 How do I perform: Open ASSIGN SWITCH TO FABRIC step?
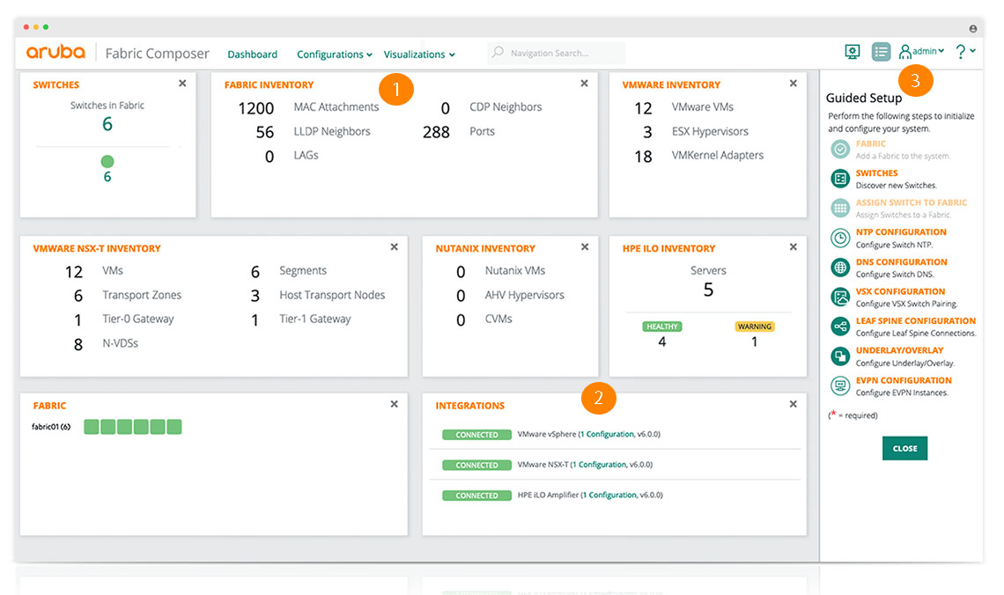tap(912, 202)
